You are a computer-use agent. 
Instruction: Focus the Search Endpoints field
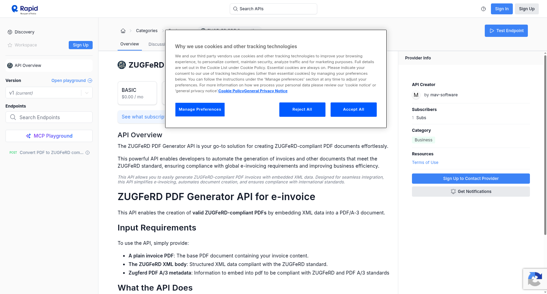[49, 117]
